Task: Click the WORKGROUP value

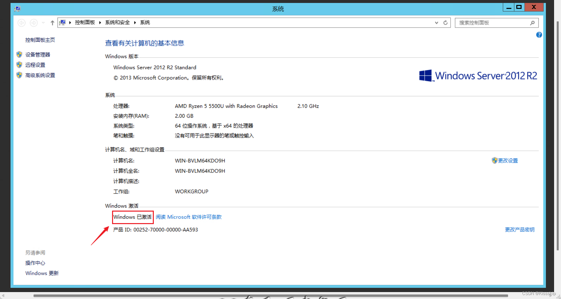Action: click(x=192, y=192)
